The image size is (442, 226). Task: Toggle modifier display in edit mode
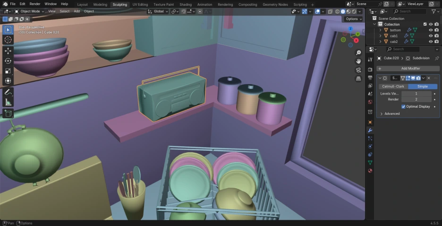click(x=408, y=78)
